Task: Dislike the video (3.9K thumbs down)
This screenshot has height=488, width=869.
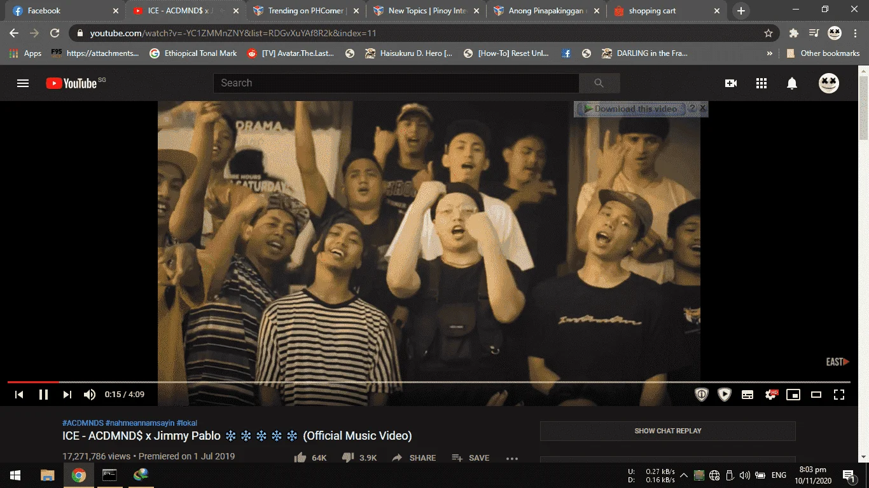Action: pos(359,457)
